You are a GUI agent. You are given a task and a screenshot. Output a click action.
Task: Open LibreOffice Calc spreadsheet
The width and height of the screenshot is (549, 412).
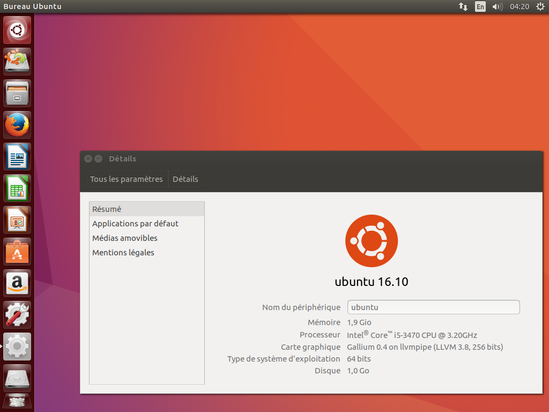pos(17,188)
